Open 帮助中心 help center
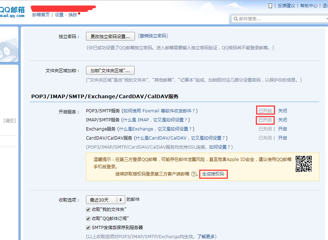 click(x=309, y=6)
